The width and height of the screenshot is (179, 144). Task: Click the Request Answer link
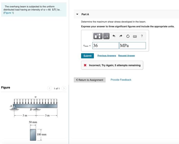tap(127, 56)
